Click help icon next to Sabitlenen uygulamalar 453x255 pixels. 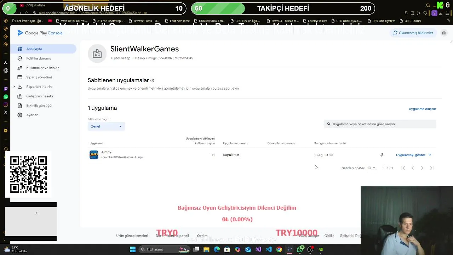point(152,81)
